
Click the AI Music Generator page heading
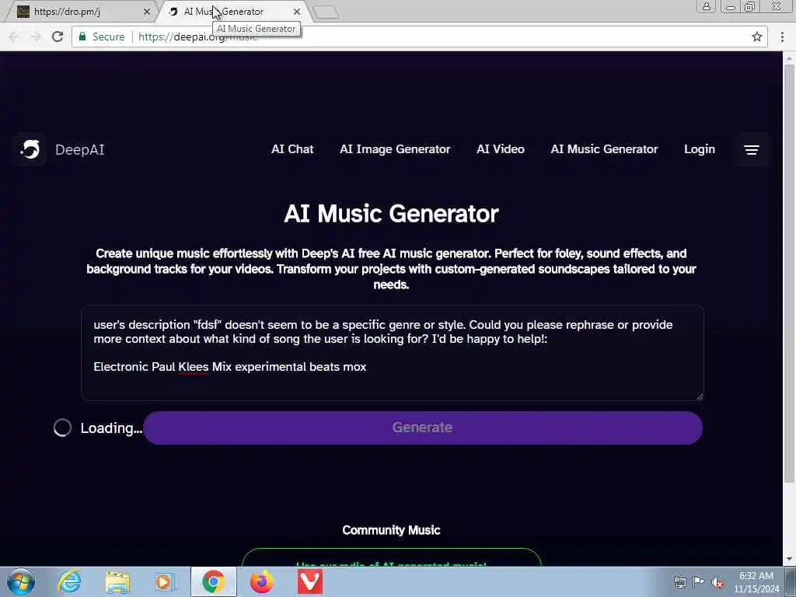[x=391, y=213]
